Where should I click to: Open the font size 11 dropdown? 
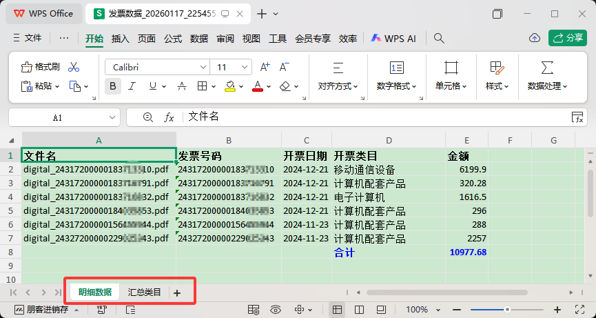pyautogui.click(x=245, y=68)
